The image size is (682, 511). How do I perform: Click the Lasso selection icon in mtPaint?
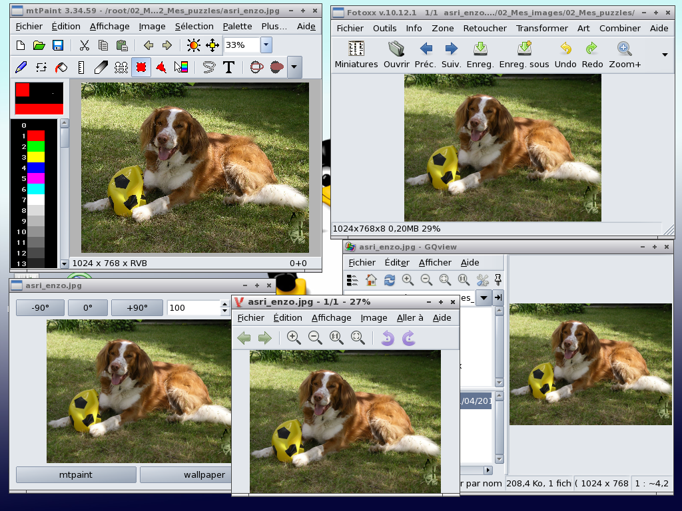(209, 67)
